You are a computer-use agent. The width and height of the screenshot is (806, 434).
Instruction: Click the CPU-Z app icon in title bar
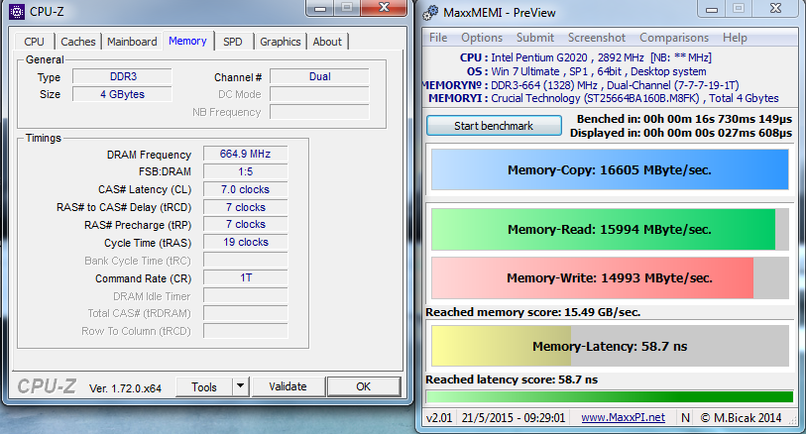[17, 11]
